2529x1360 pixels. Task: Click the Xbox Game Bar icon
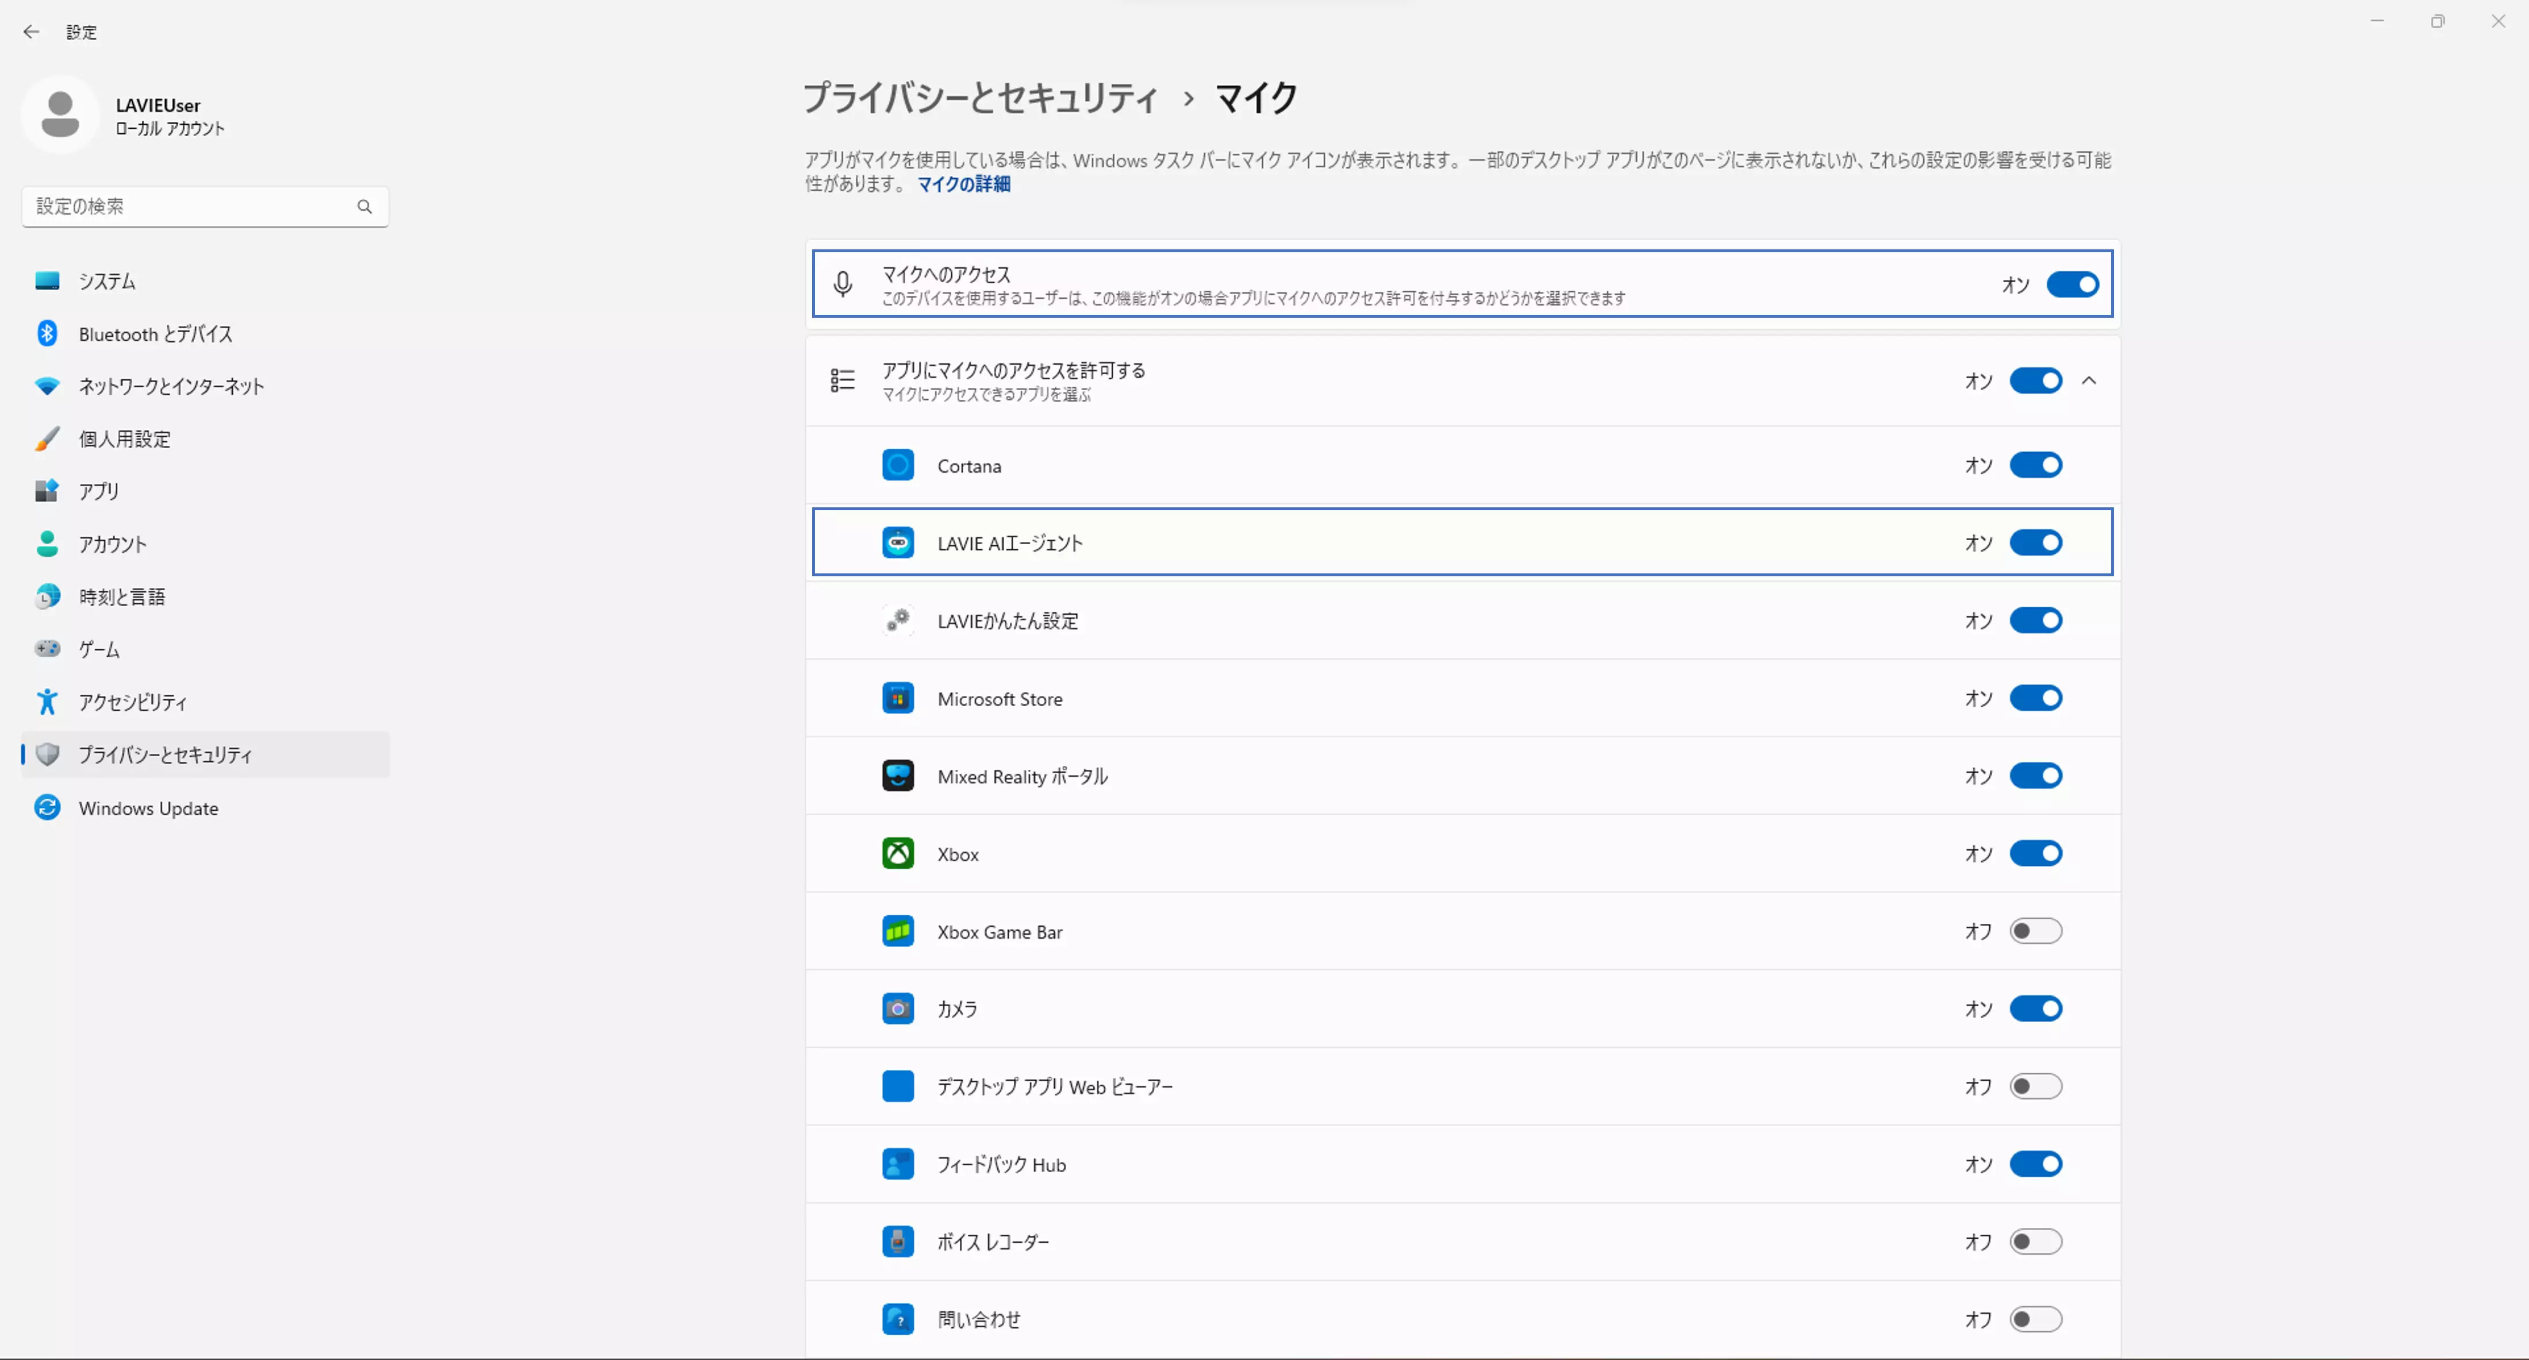click(x=897, y=931)
